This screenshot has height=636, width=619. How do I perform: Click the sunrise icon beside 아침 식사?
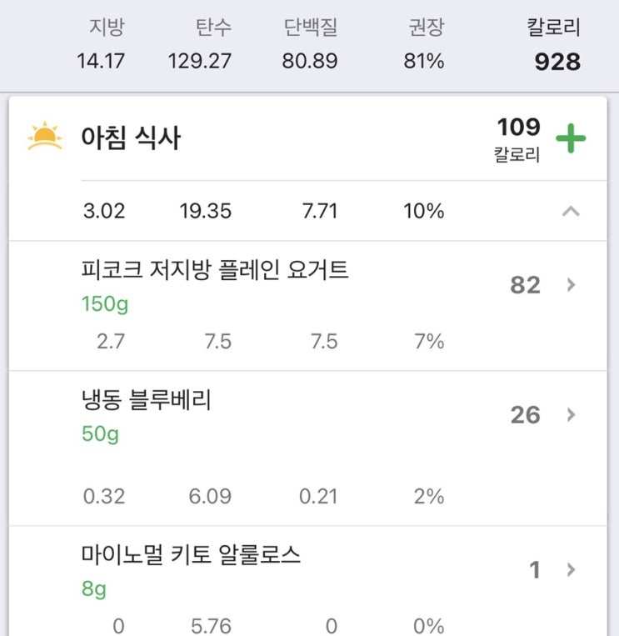(x=44, y=137)
